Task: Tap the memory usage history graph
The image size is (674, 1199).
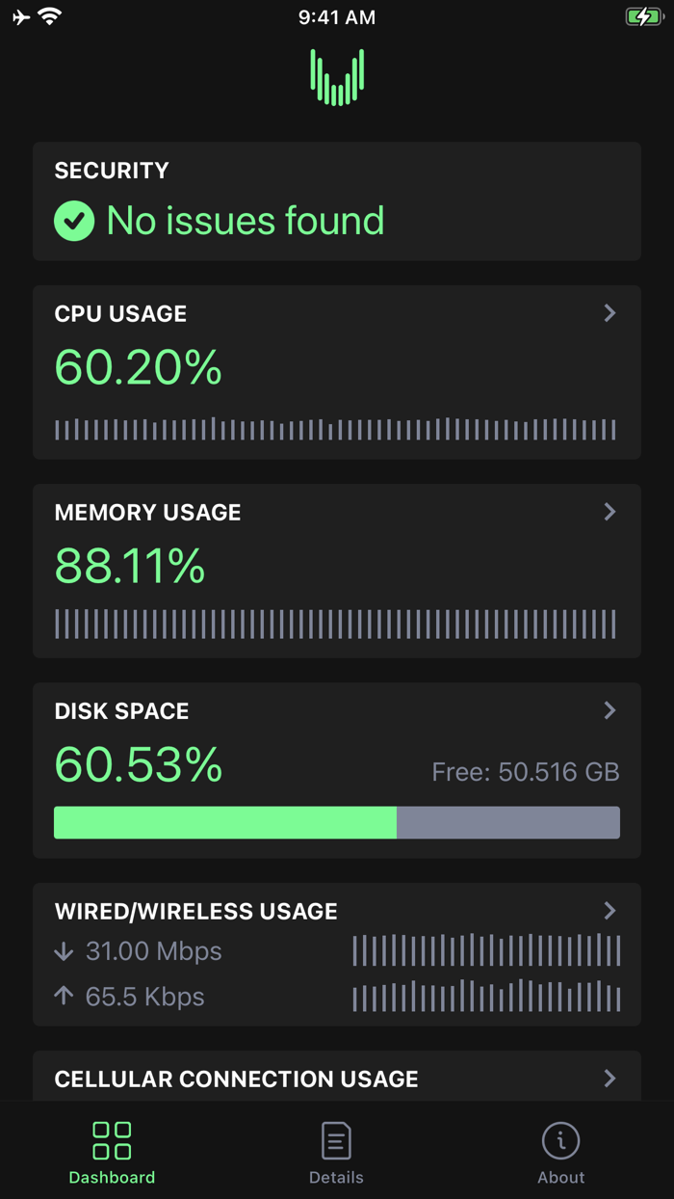Action: click(335, 624)
